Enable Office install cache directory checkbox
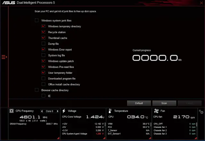205x141 pixels. pos(44,84)
